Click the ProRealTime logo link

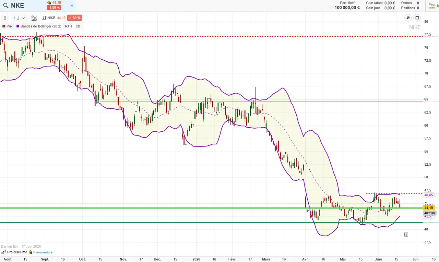[14, 252]
